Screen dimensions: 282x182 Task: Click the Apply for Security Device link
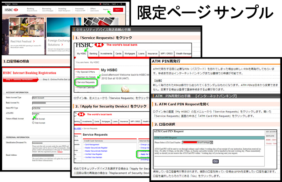(x=145, y=154)
